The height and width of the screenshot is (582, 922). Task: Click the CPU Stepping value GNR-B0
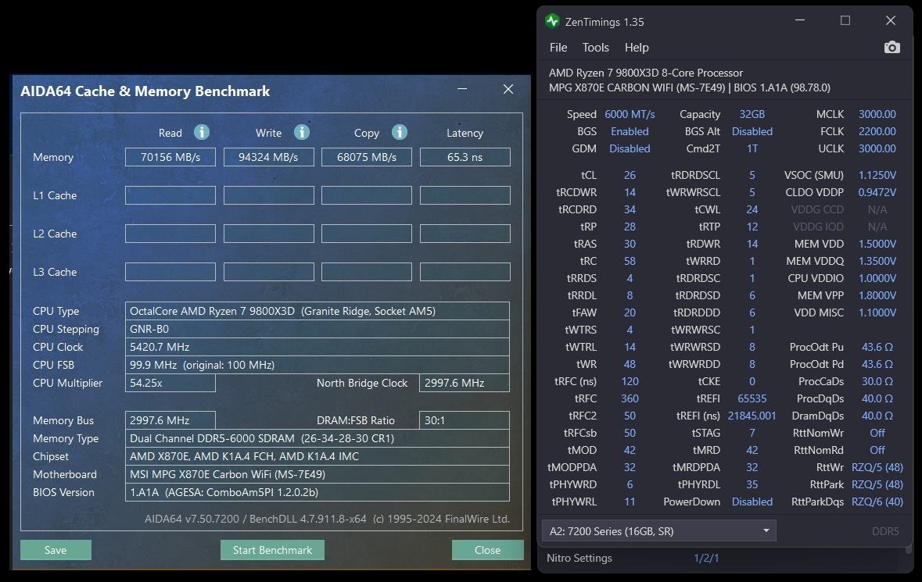[317, 329]
